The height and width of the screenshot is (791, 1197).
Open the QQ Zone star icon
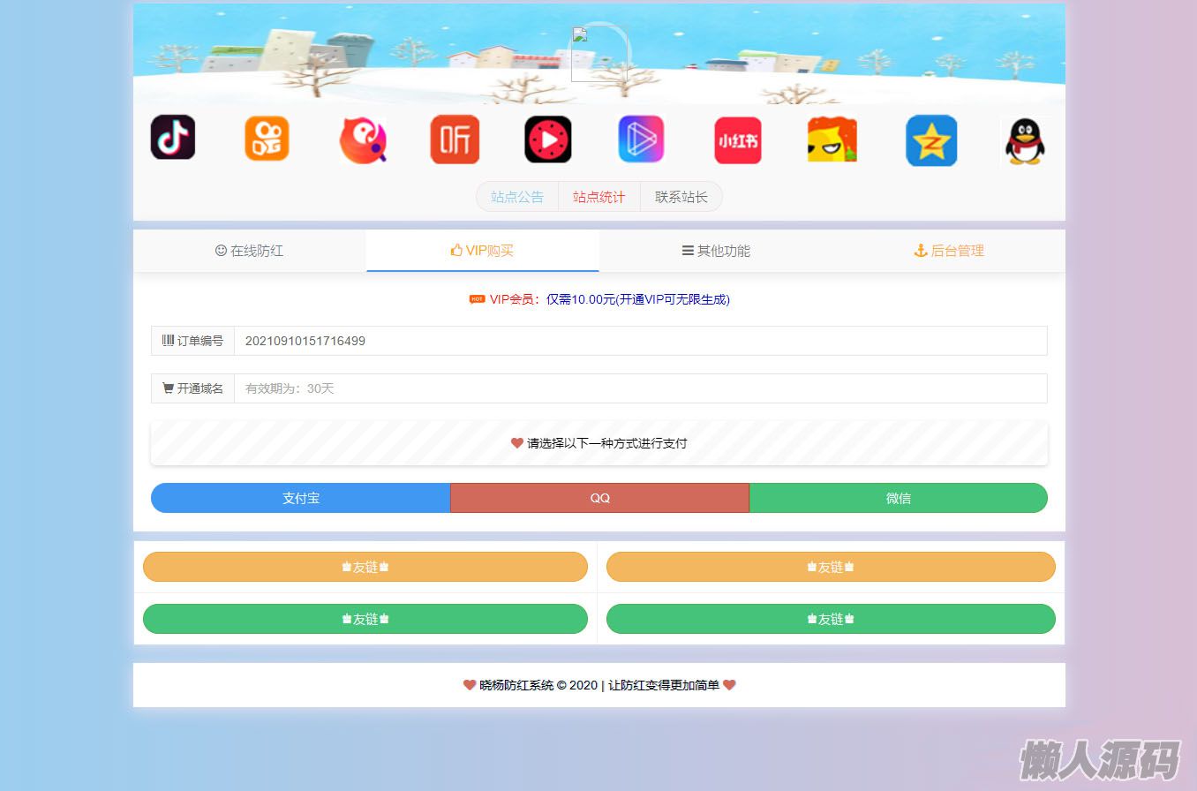[x=931, y=140]
